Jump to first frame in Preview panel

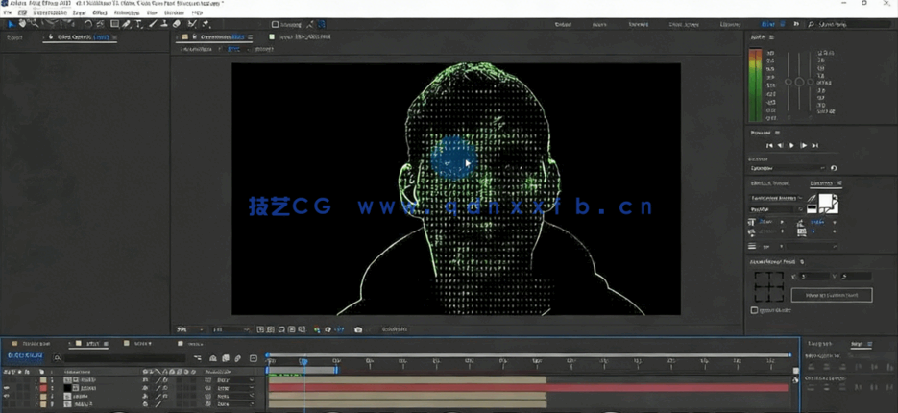(x=769, y=145)
